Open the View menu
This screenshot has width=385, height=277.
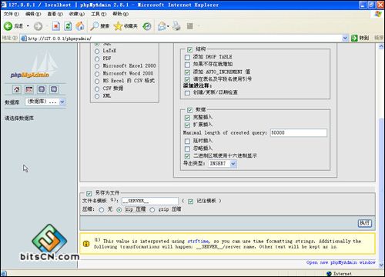click(55, 14)
